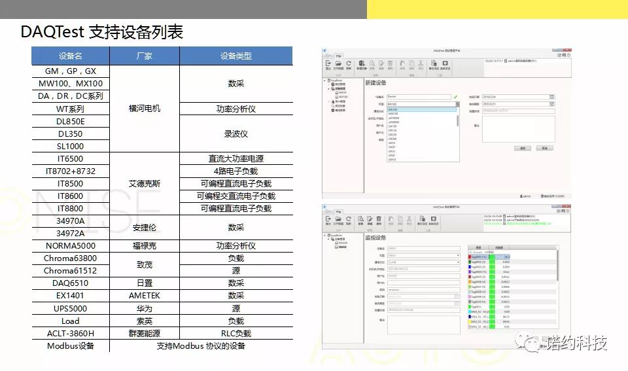
Task: Click the help icon at top right of 新建设备 window
Action: (x=568, y=55)
